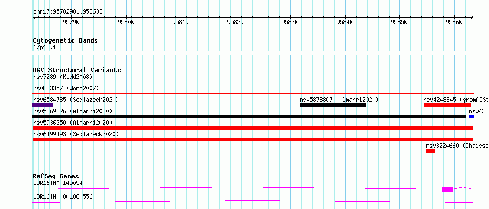Click the magenta exon block of WDR16 NM_145054
Image resolution: width=489 pixels, height=209 pixels.
click(448, 189)
